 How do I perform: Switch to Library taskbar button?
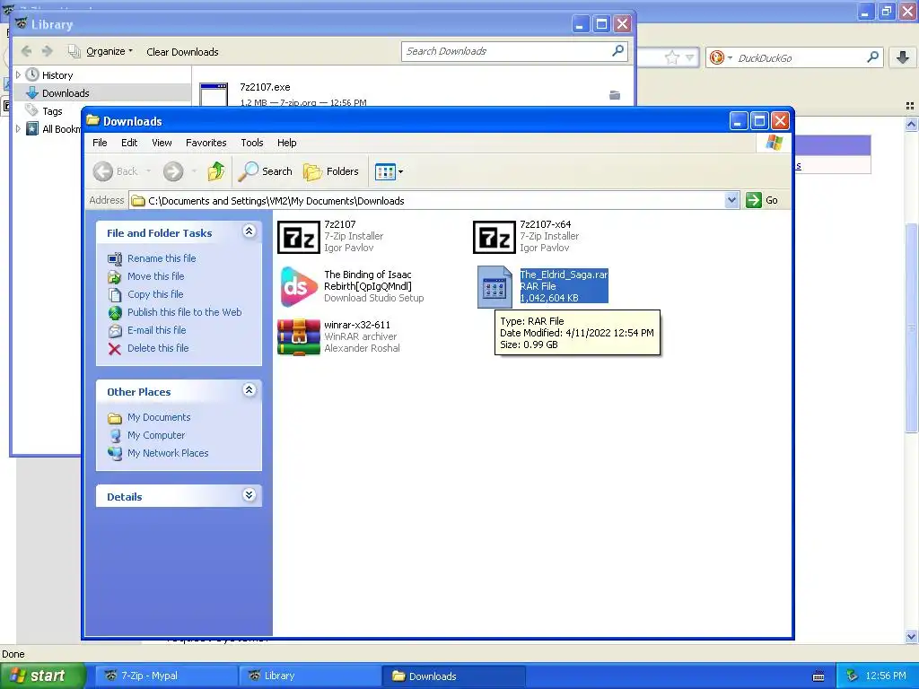tap(310, 676)
